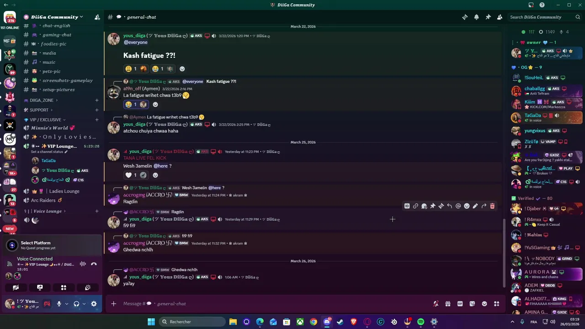Viewport: 585px width, 329px height.
Task: Share your screen in voice panel
Action: [x=40, y=287]
